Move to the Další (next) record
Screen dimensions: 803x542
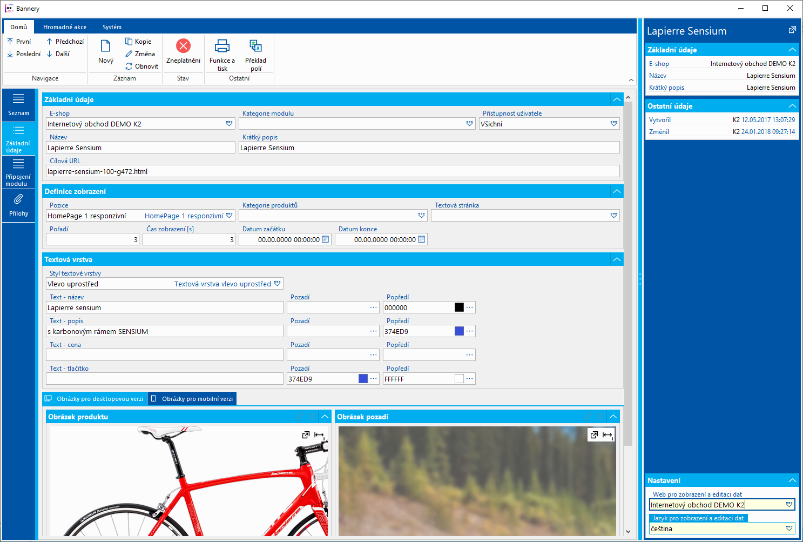pos(58,53)
